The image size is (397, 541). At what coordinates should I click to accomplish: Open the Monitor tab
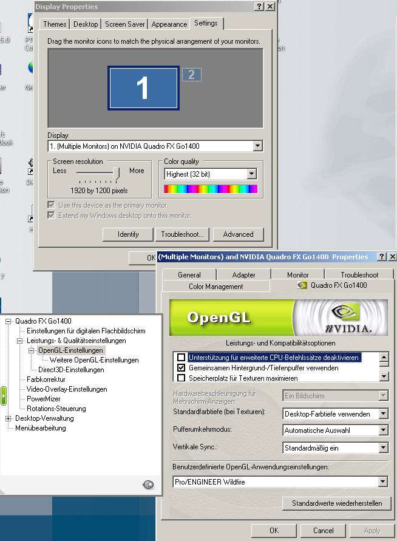[x=297, y=274]
